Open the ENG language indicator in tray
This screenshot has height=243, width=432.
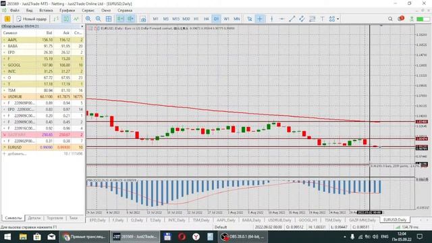[385, 237]
